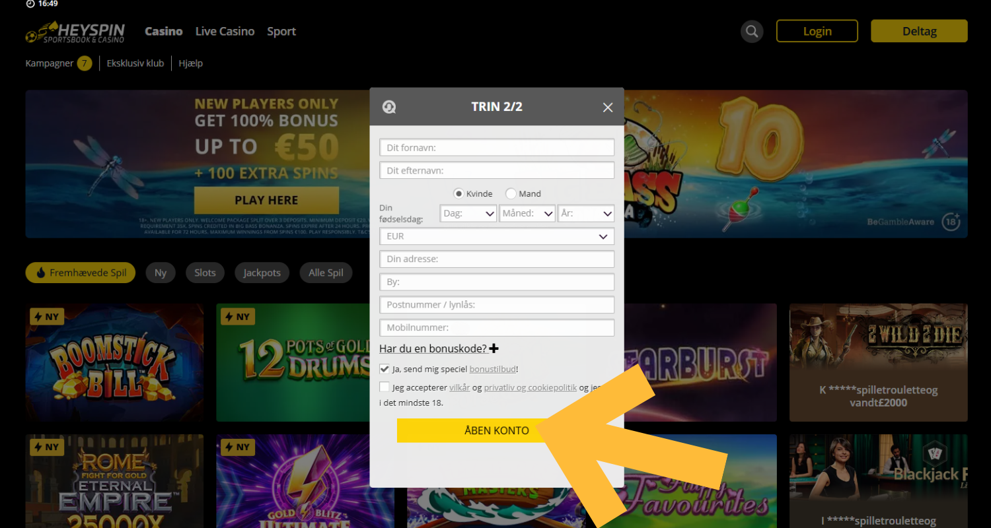Select the Fremhævede Spil category tab
The image size is (991, 528).
click(81, 273)
